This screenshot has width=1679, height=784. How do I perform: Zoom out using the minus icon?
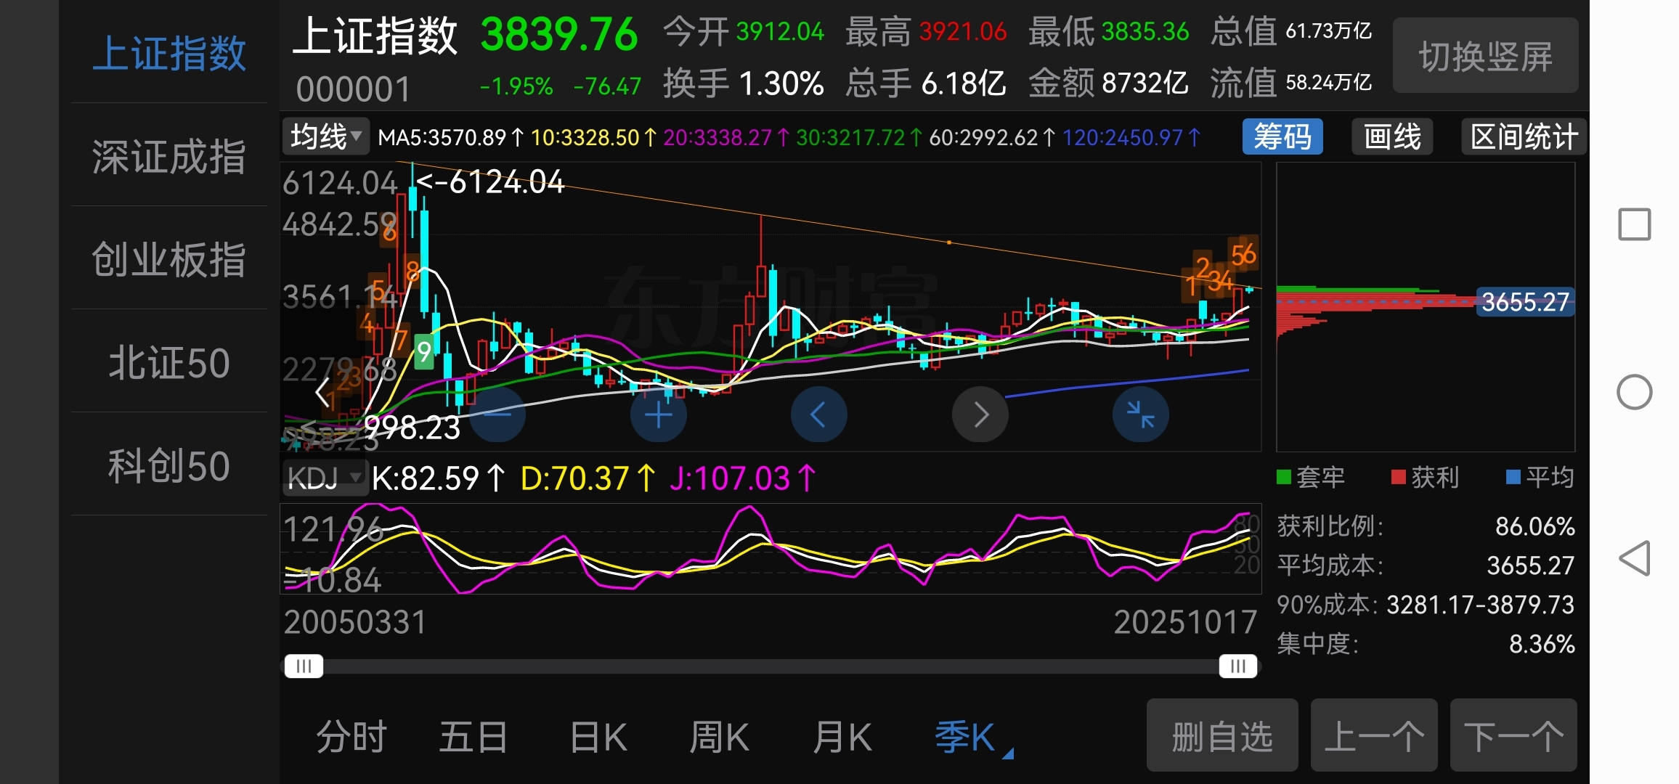(x=497, y=413)
